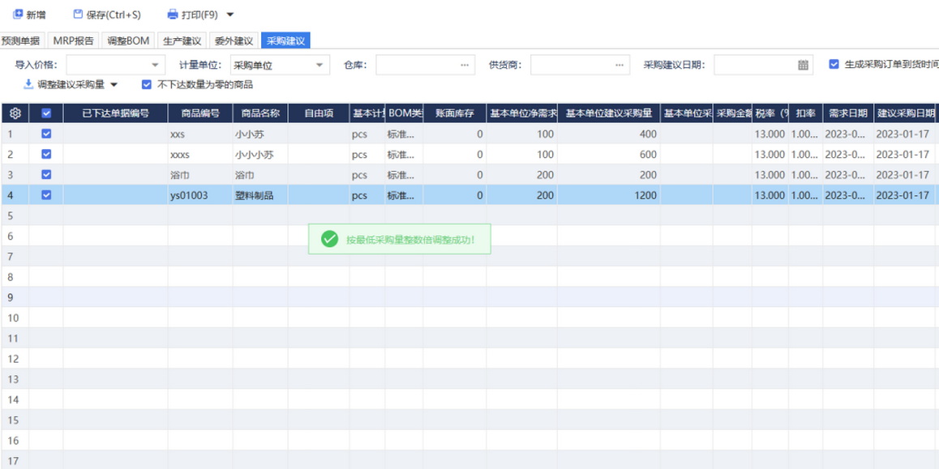Click the 打印 (Print) printer icon

coord(172,15)
